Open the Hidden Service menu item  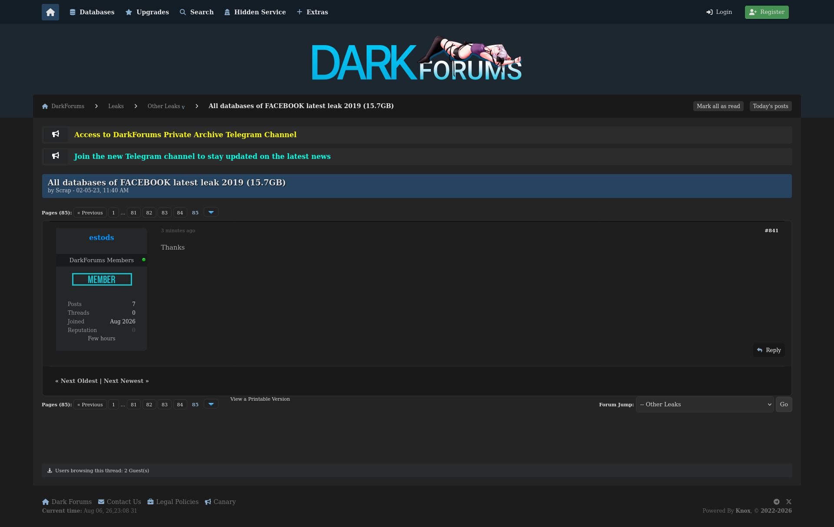pyautogui.click(x=255, y=12)
